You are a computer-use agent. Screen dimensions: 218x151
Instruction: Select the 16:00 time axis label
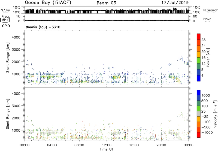[134, 145]
